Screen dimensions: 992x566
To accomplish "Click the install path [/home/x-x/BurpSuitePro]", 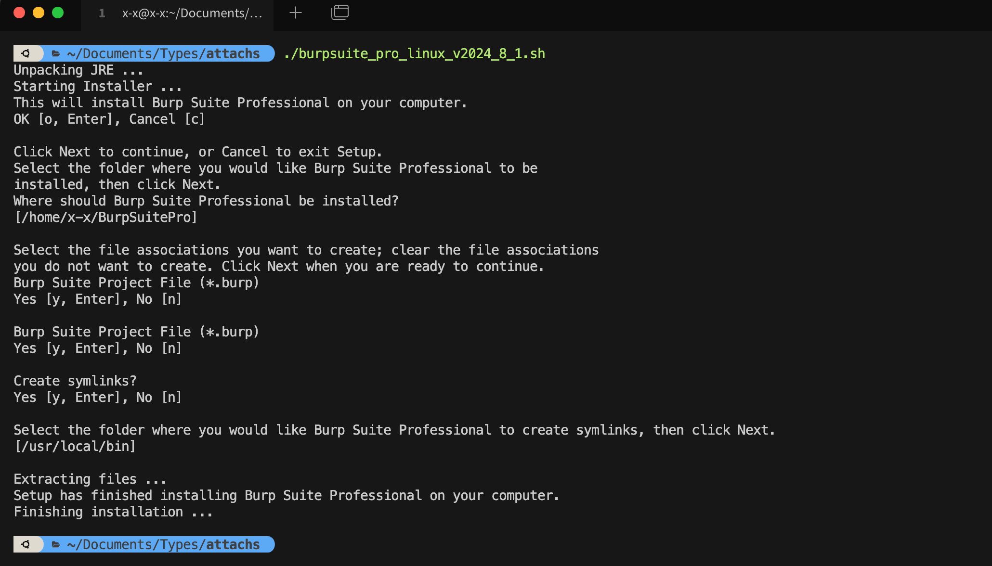I will [106, 218].
